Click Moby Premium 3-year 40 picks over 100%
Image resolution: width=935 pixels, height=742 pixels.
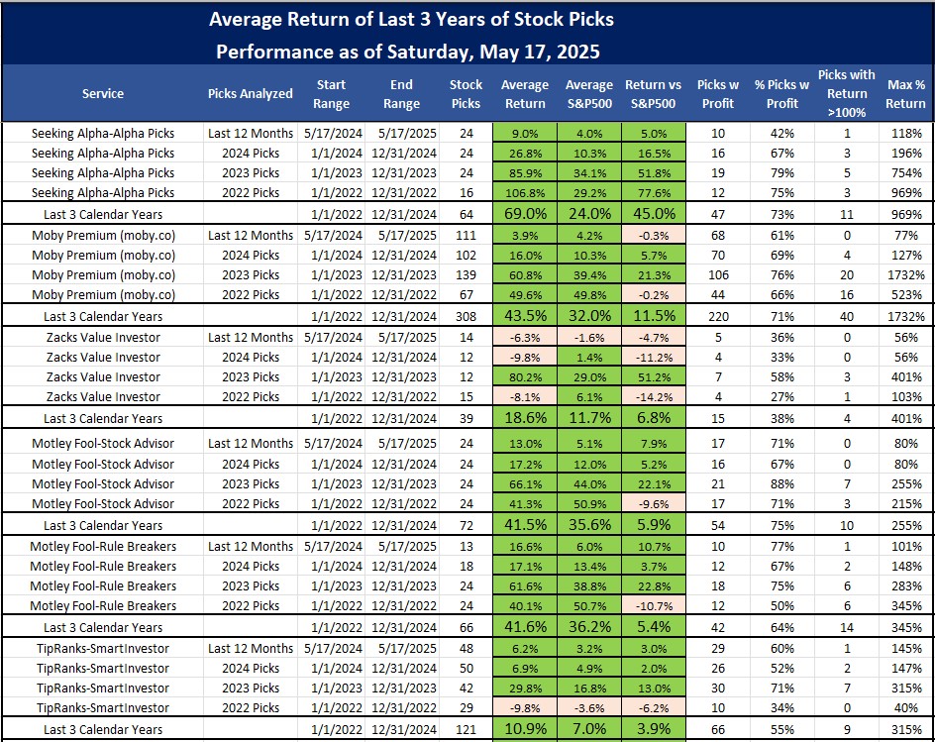point(847,316)
